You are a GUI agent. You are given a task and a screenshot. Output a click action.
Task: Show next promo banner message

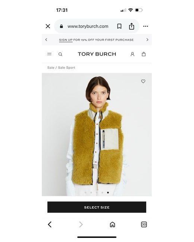(x=147, y=40)
